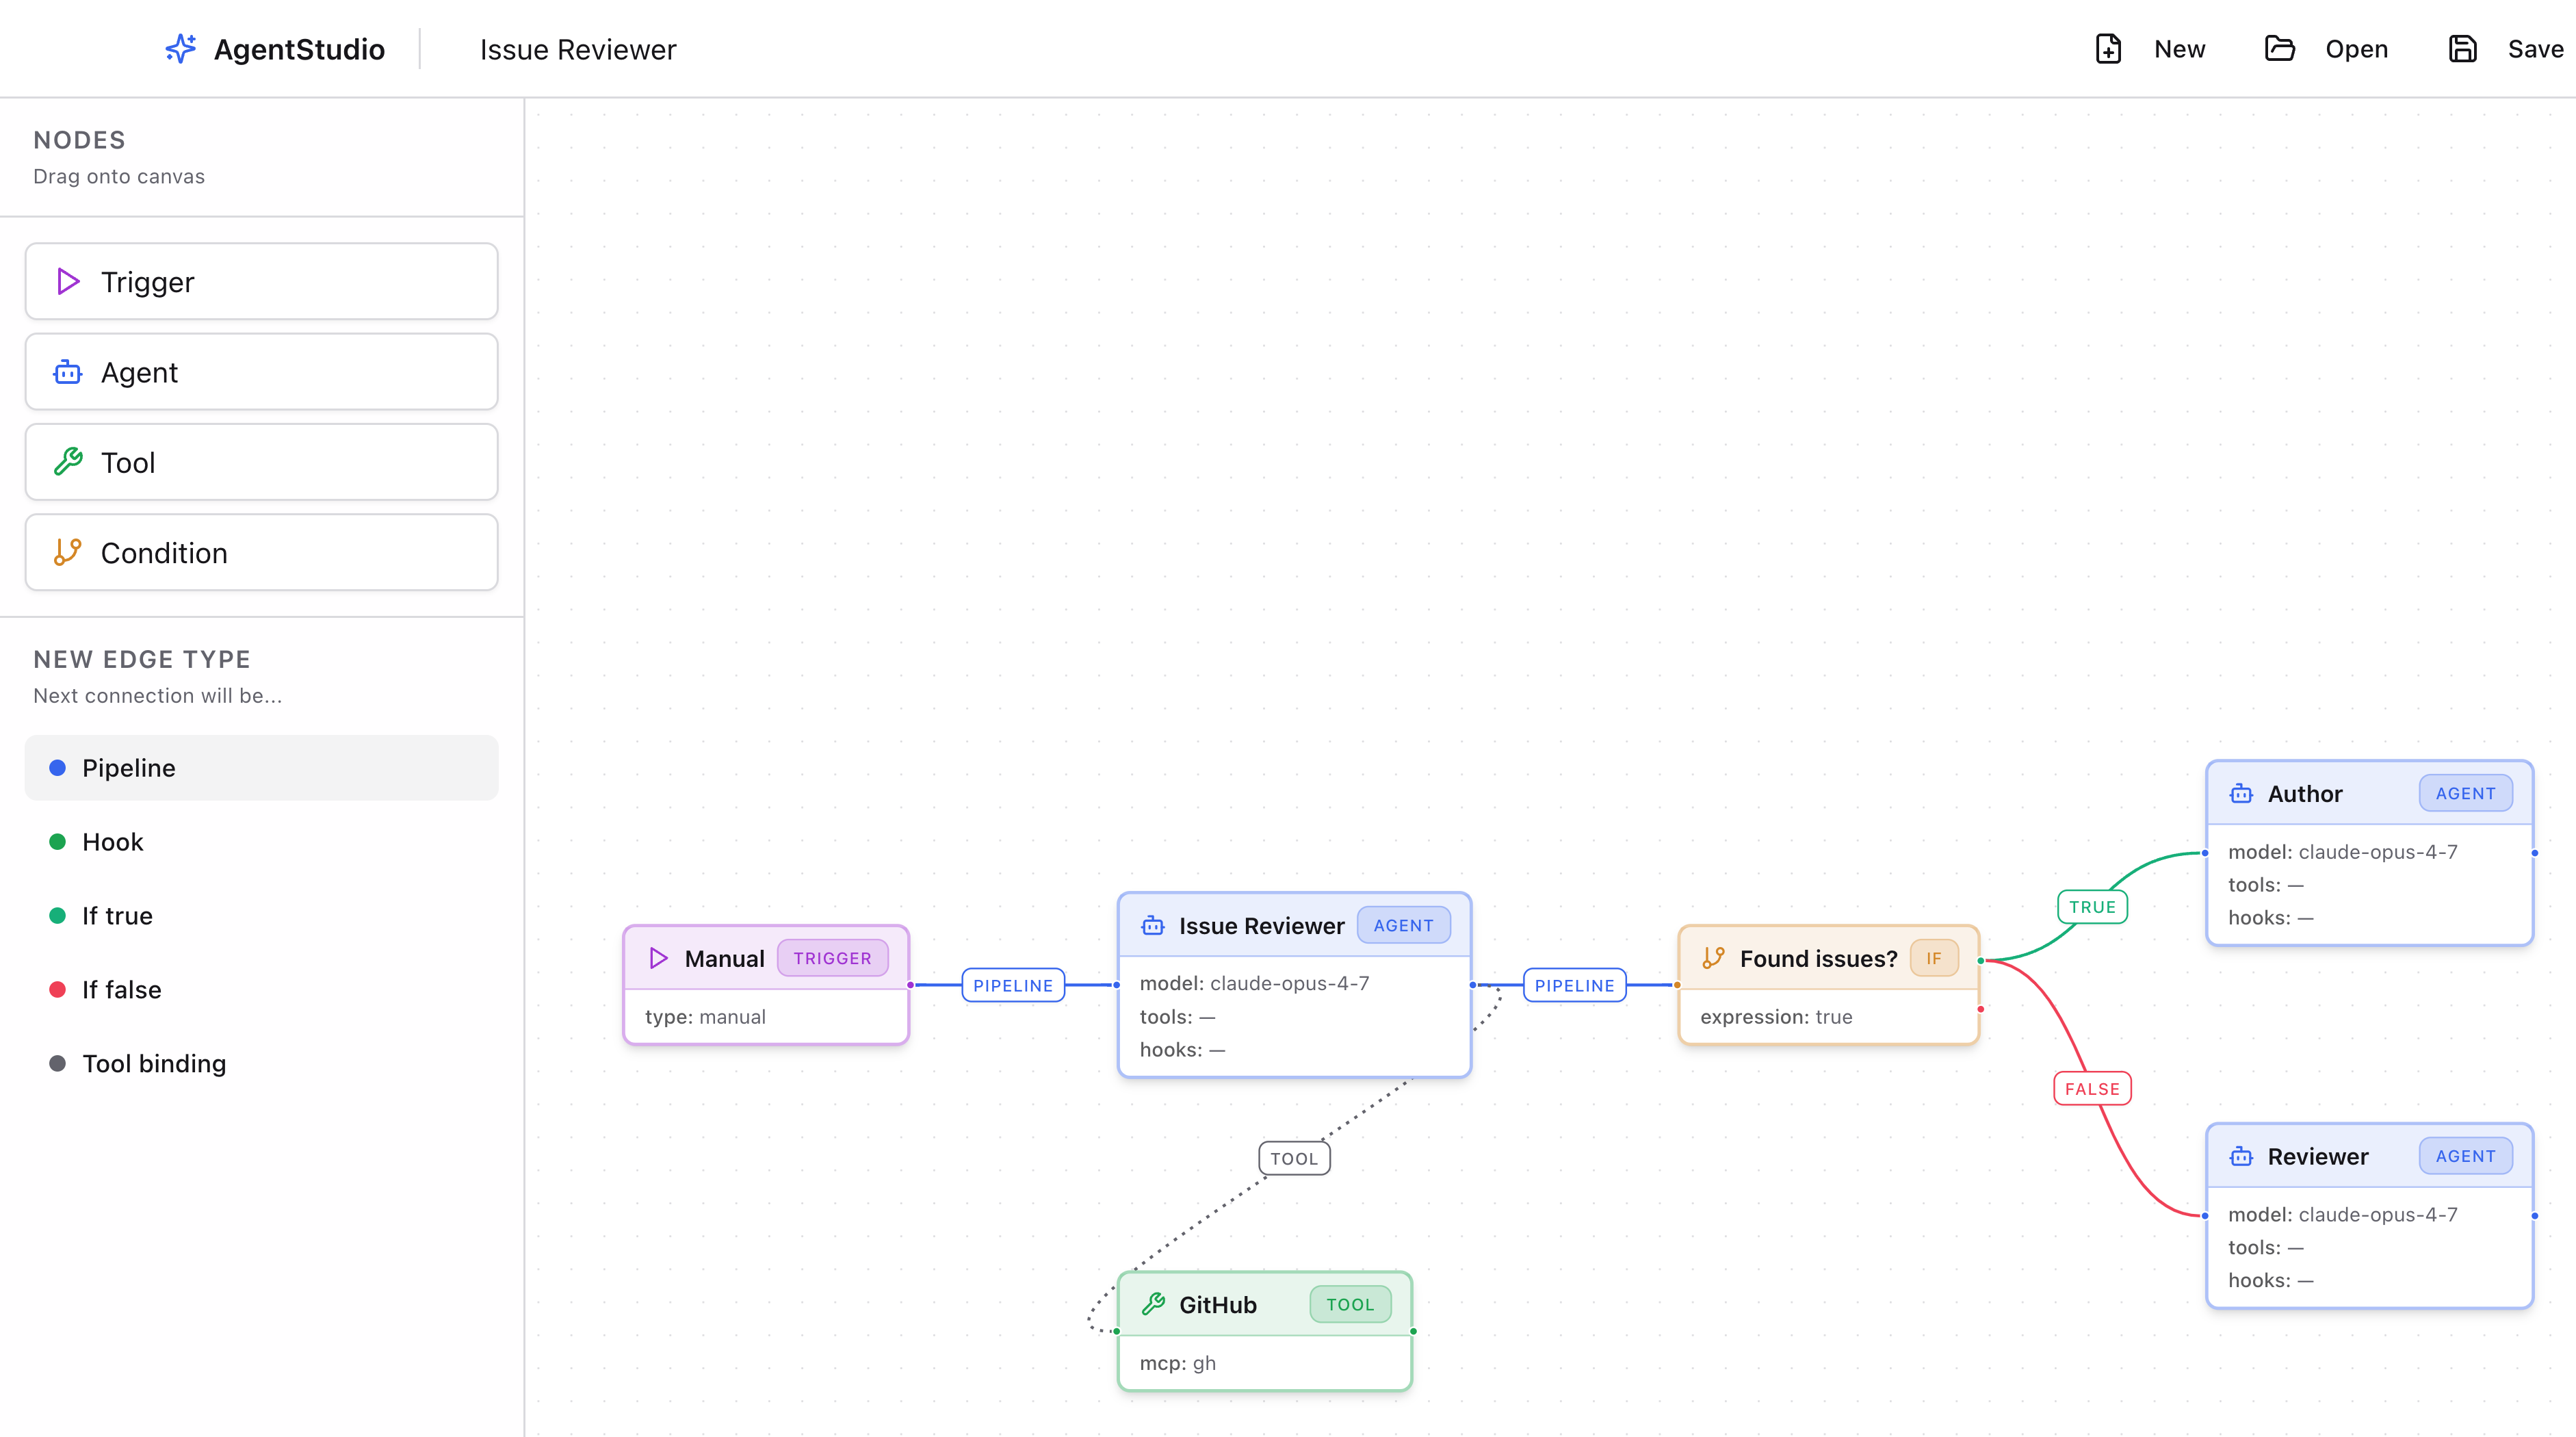Click the TRIGGER badge on Manual node
This screenshot has height=1437, width=2576.
[832, 958]
